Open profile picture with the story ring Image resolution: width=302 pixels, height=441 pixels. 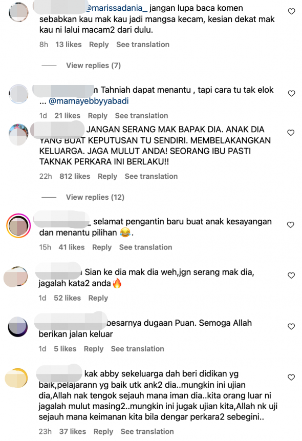pos(18,225)
